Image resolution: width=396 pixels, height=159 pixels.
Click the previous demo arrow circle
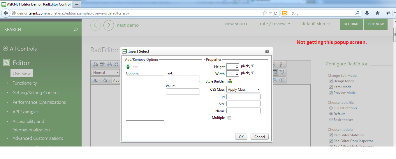(96, 25)
